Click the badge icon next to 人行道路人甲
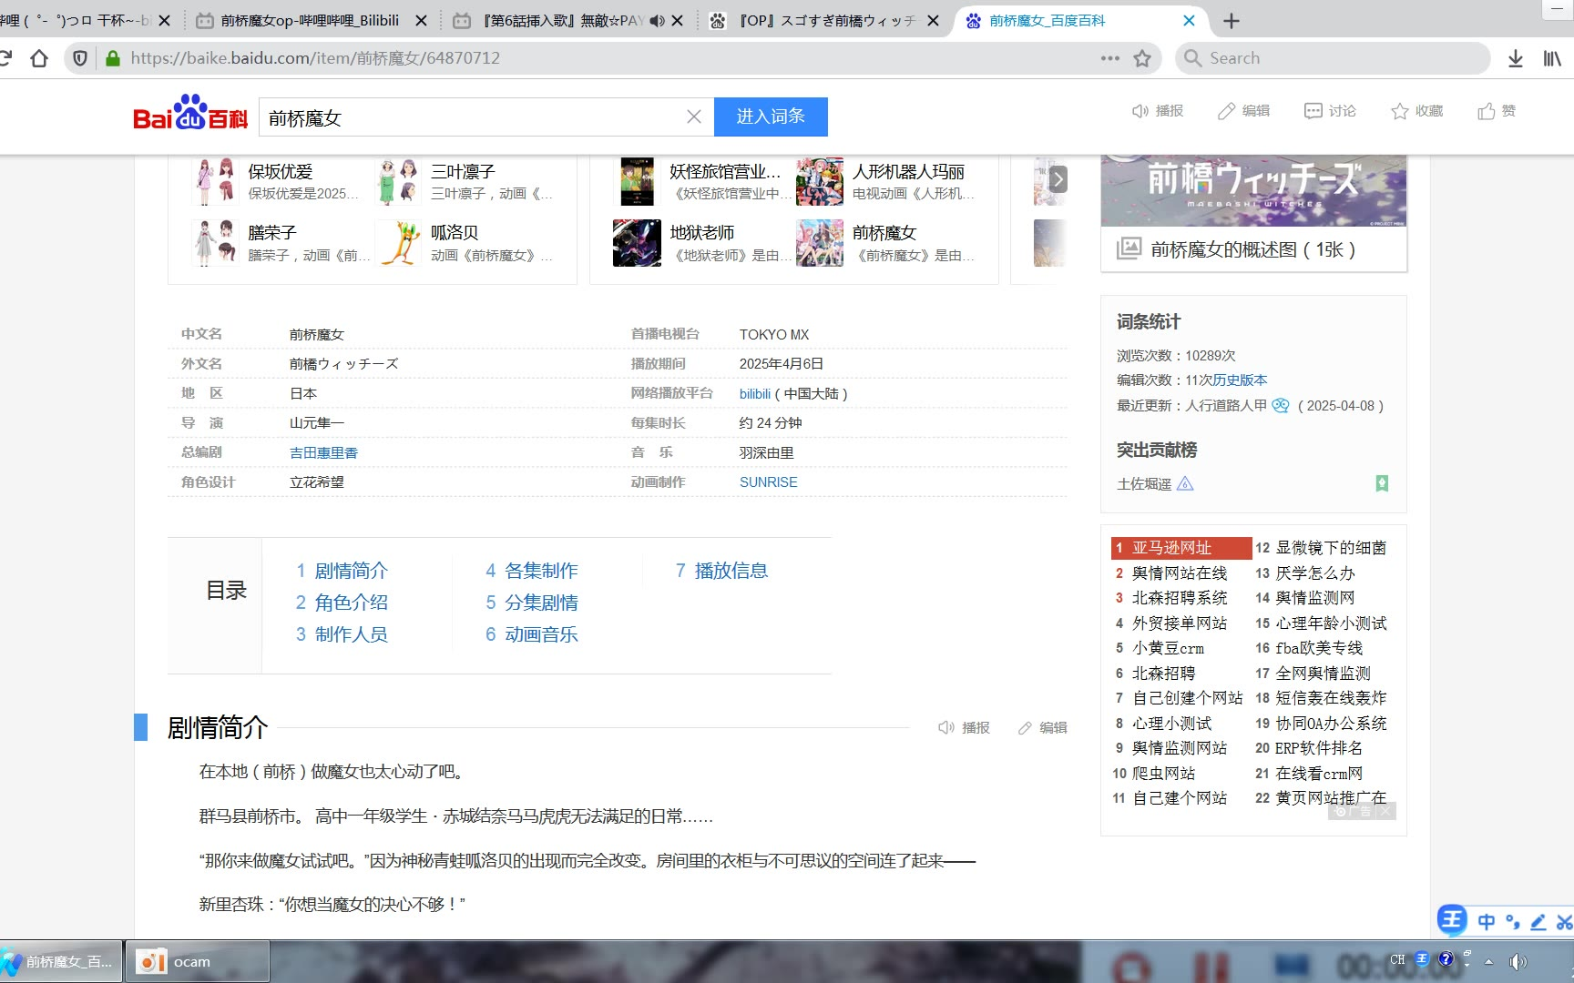Image resolution: width=1574 pixels, height=983 pixels. point(1281,406)
